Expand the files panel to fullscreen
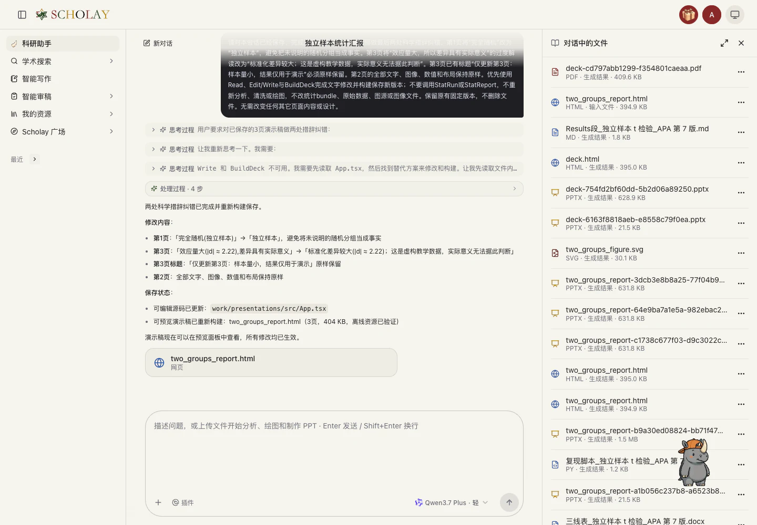 [724, 43]
